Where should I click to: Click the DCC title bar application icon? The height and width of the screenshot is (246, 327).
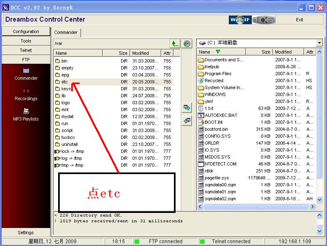[6, 8]
